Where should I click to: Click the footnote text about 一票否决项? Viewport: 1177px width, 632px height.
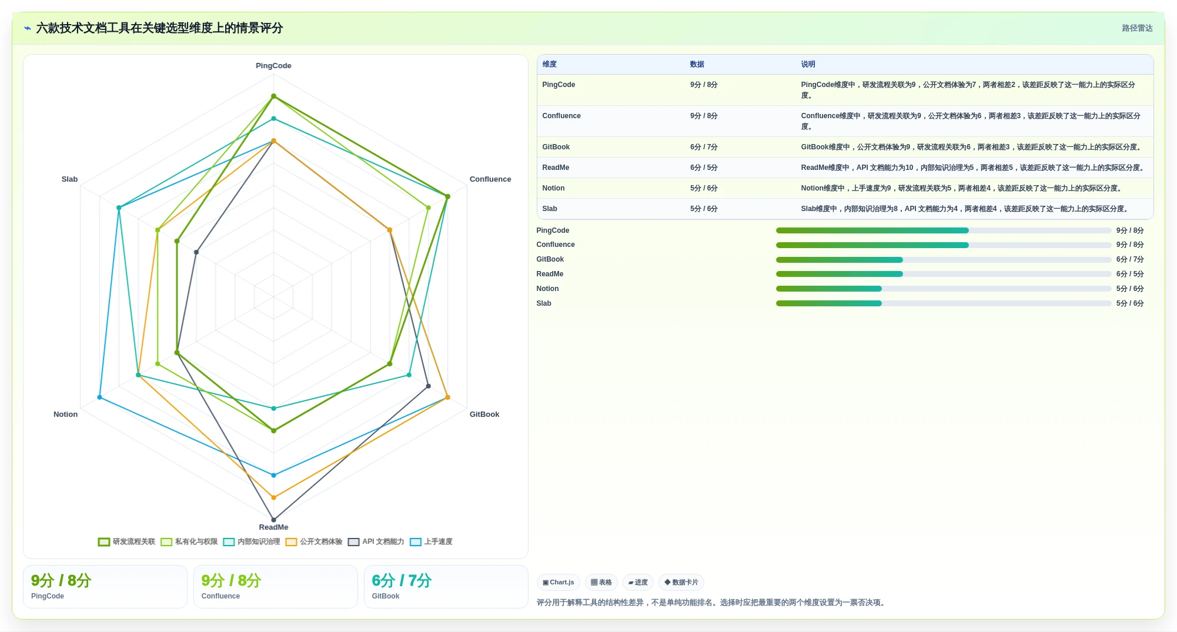pyautogui.click(x=712, y=603)
